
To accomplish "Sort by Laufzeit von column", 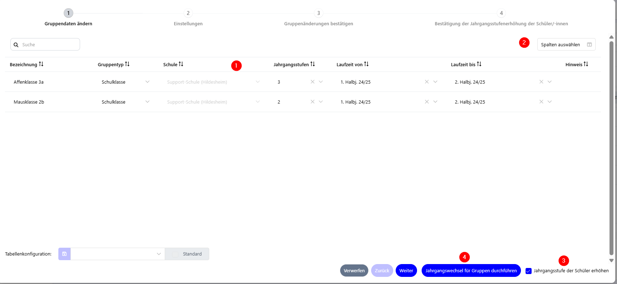I will (x=366, y=64).
